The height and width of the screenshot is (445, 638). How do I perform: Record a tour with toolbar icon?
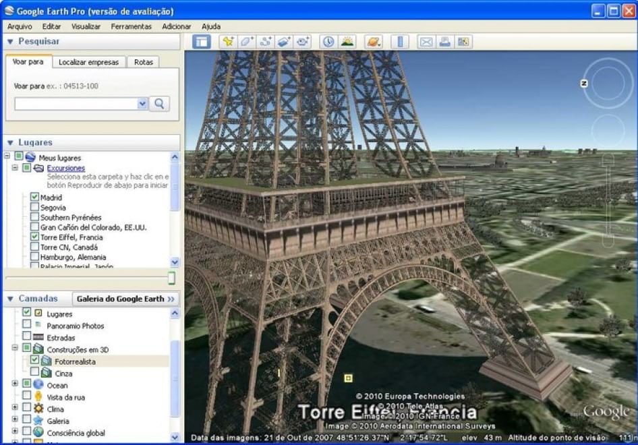(x=303, y=42)
